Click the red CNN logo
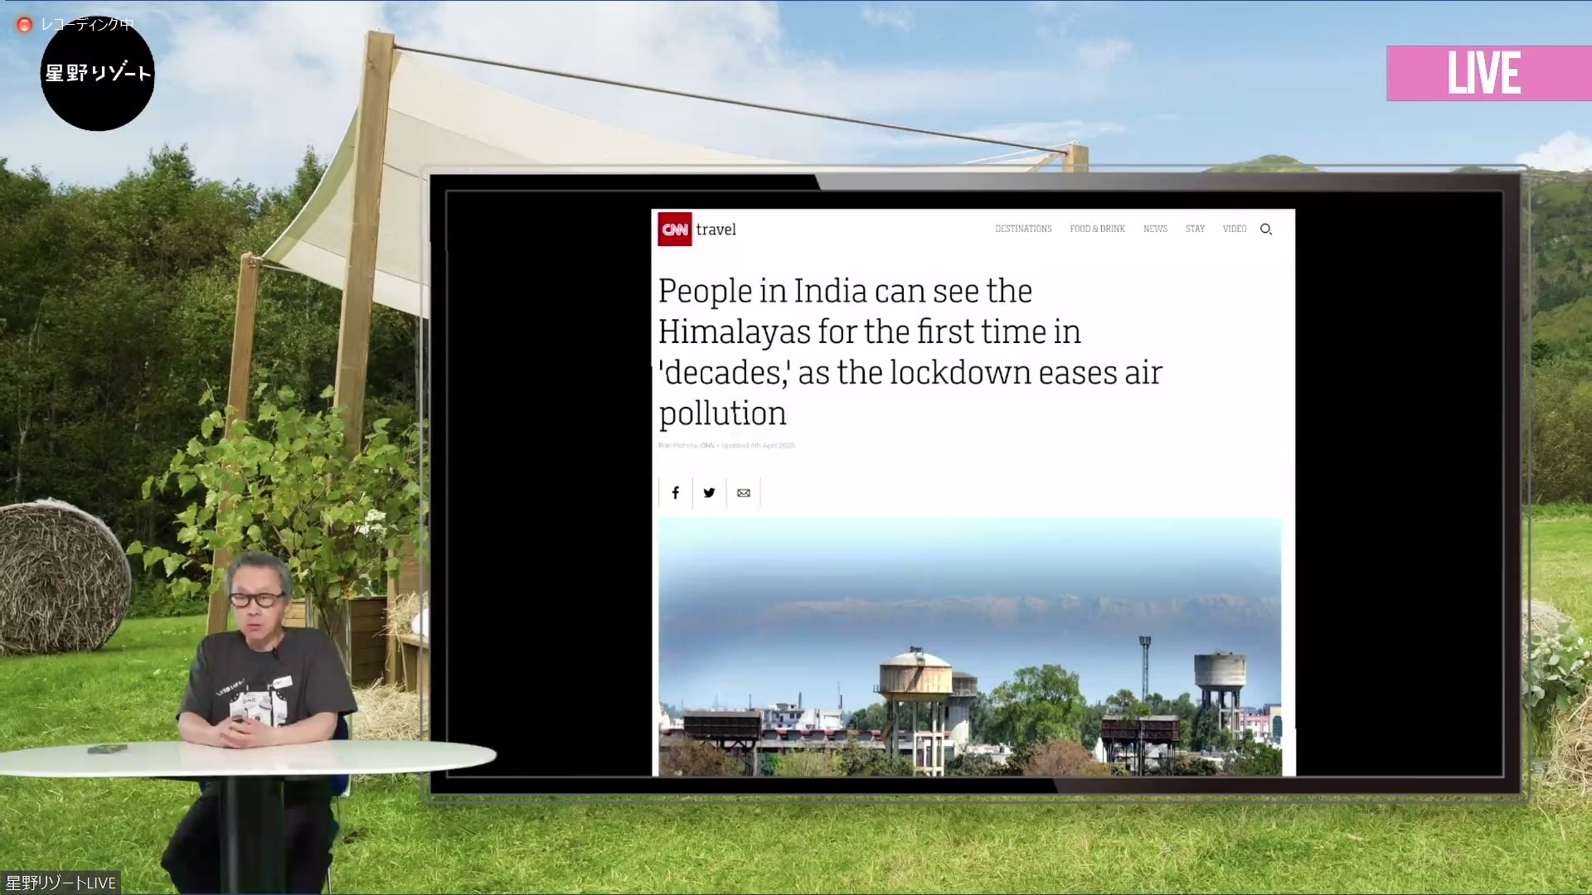The width and height of the screenshot is (1592, 895). pyautogui.click(x=674, y=230)
